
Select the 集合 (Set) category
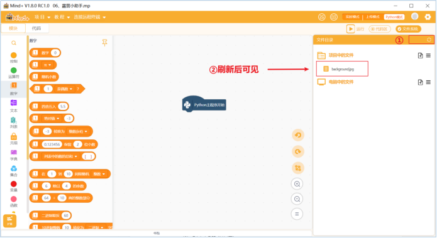14,171
